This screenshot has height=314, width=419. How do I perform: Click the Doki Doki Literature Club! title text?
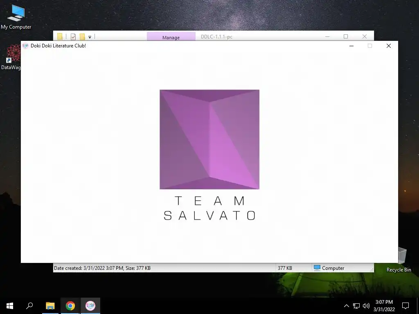(58, 46)
